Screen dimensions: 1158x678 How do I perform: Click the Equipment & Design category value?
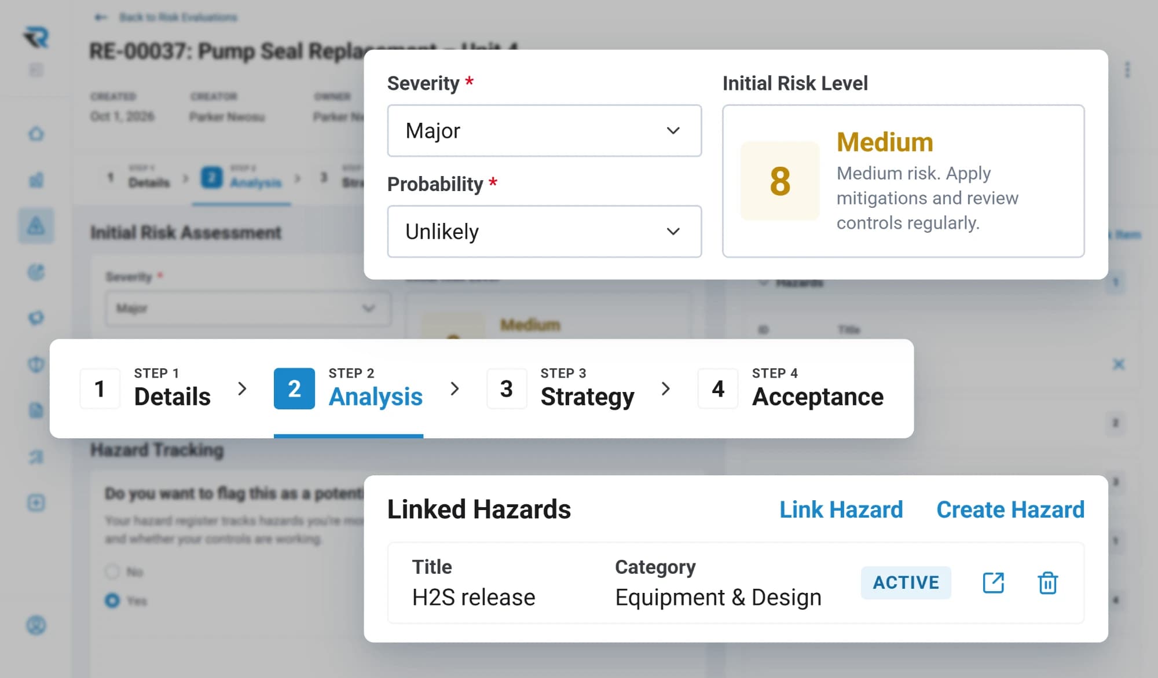click(x=718, y=597)
